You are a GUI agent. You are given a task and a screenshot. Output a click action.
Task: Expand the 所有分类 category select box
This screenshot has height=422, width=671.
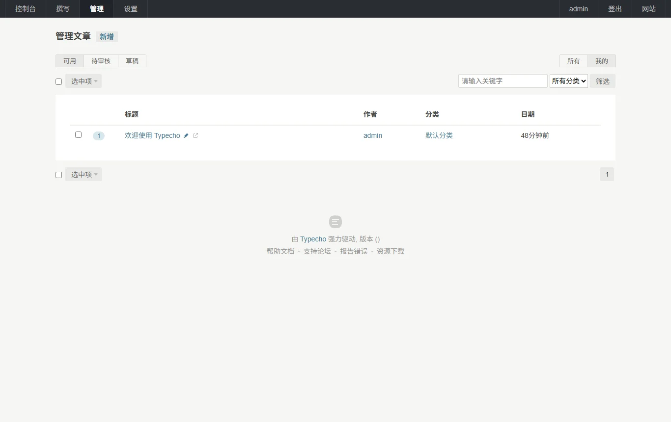click(569, 81)
